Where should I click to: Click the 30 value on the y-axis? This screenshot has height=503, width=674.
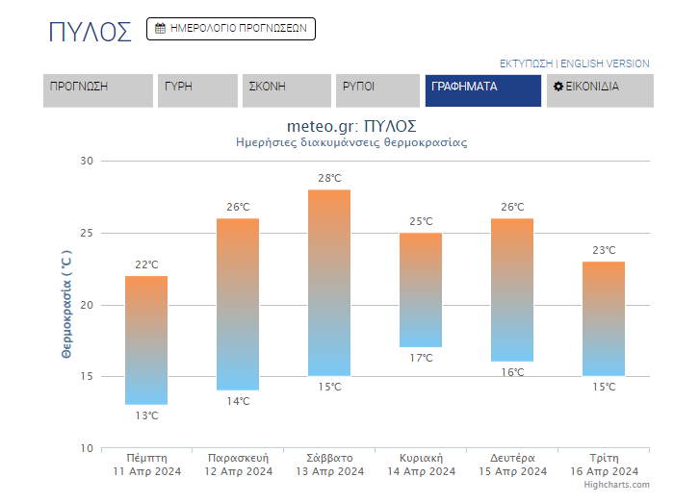[x=87, y=161]
